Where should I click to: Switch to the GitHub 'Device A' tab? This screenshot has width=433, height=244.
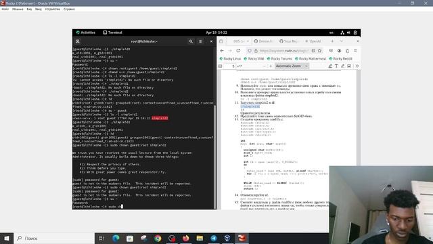263,41
